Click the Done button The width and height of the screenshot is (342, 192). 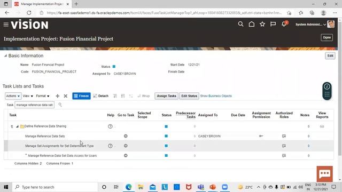[327, 37]
